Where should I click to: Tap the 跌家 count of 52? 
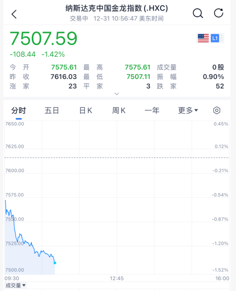pos(220,86)
